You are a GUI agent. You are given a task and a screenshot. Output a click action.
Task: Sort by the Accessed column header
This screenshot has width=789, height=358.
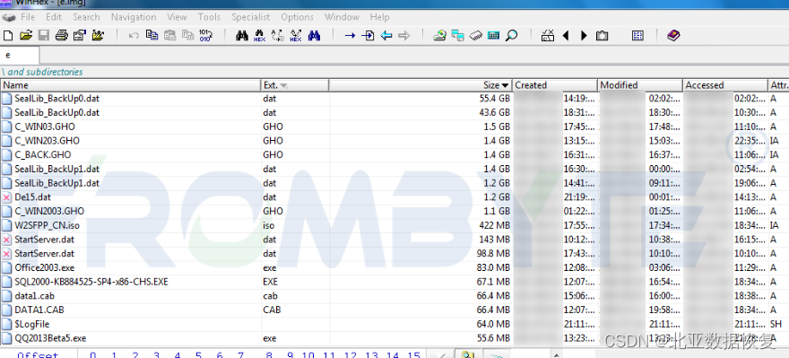click(x=725, y=85)
